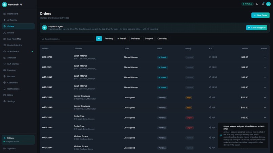
Task: Click ETA 19:03 clock value
Action: click(x=213, y=57)
